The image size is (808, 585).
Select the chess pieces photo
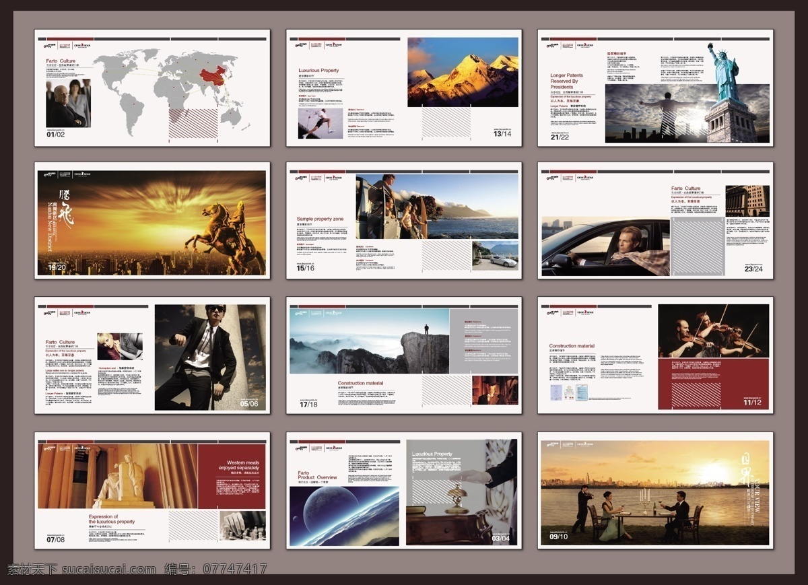point(242,526)
